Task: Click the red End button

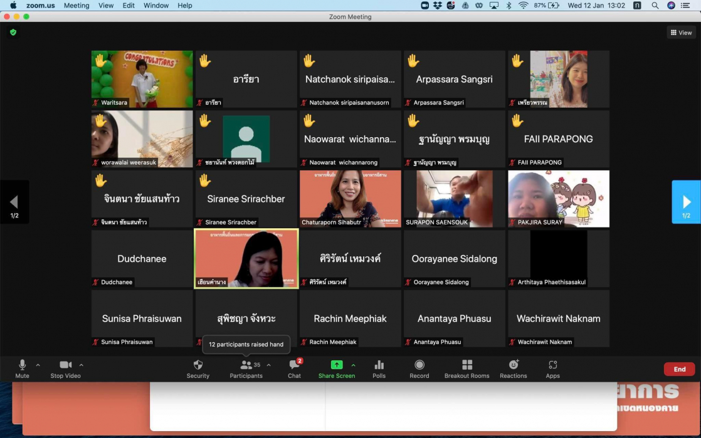Action: coord(679,369)
